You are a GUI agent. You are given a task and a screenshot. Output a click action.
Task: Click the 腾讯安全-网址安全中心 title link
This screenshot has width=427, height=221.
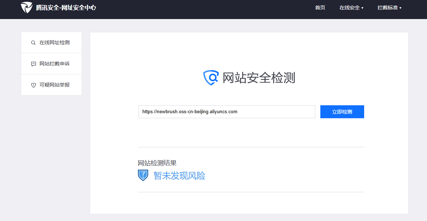tap(66, 8)
